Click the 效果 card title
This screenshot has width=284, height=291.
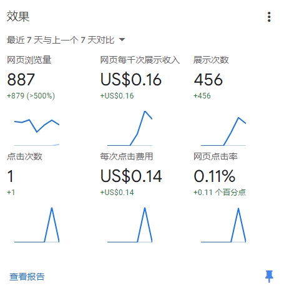coord(18,16)
